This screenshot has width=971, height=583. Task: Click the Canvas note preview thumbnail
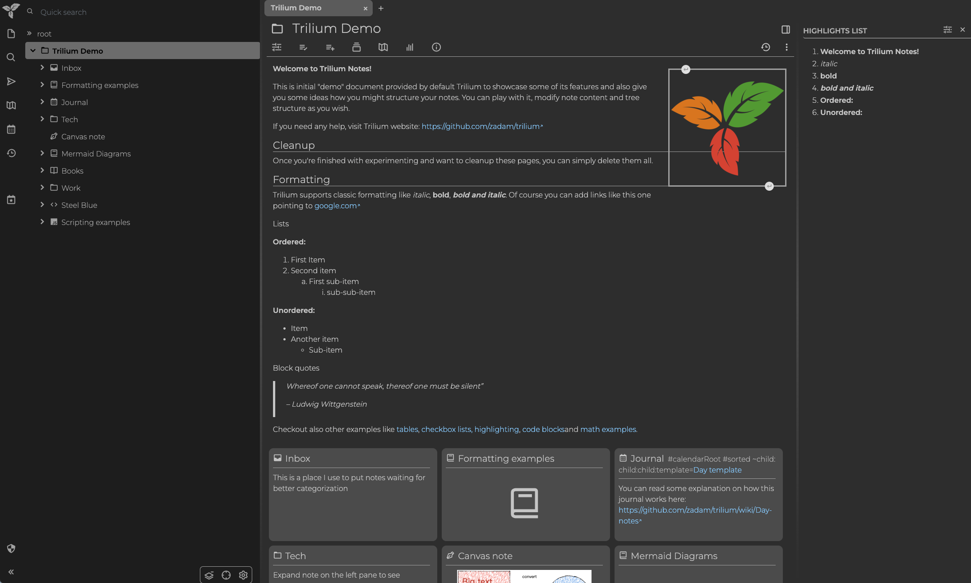click(x=524, y=576)
